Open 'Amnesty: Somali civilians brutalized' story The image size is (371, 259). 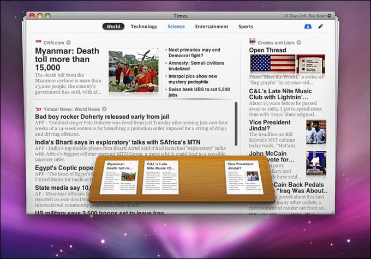pos(196,66)
